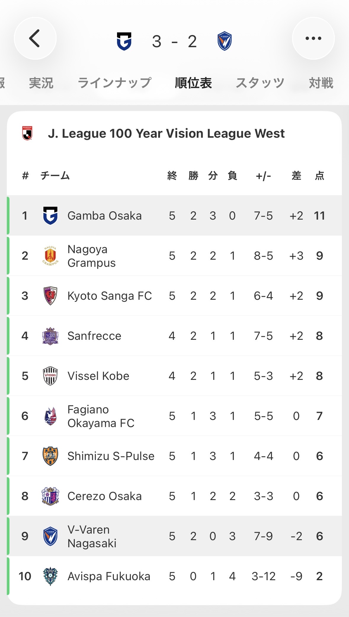The height and width of the screenshot is (617, 349).
Task: Tap the back arrow button
Action: click(x=35, y=38)
